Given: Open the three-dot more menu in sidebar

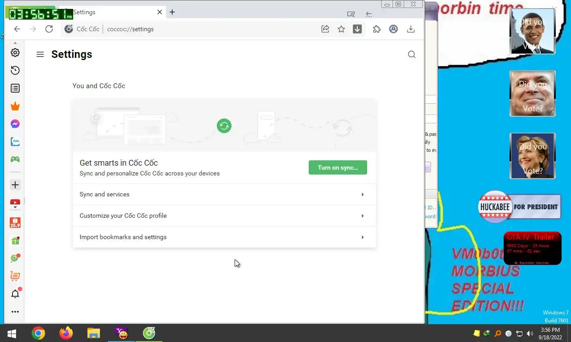Looking at the screenshot, I should tap(15, 312).
